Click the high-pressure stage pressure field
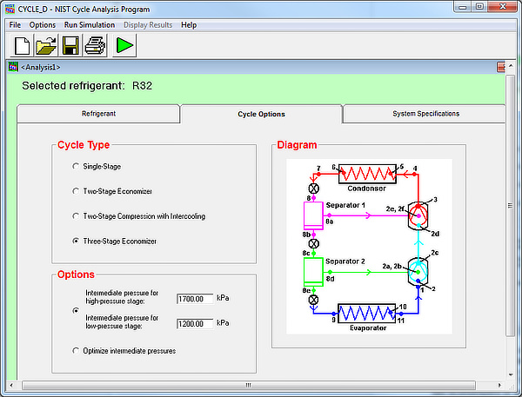 point(195,299)
